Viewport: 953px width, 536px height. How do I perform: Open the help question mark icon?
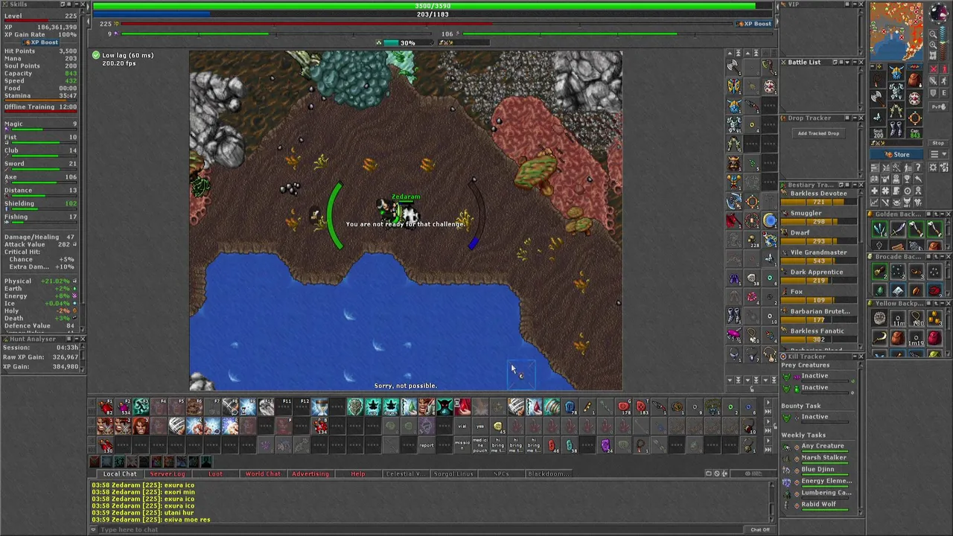coord(918,167)
